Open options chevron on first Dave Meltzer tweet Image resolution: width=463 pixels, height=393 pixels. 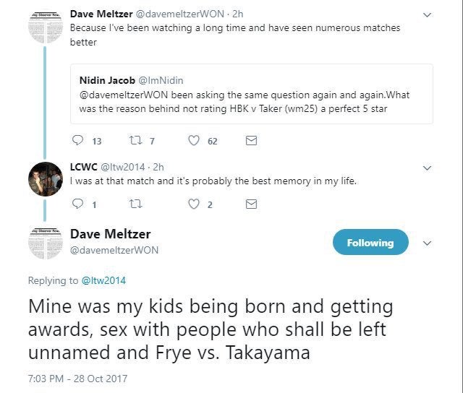pos(428,14)
